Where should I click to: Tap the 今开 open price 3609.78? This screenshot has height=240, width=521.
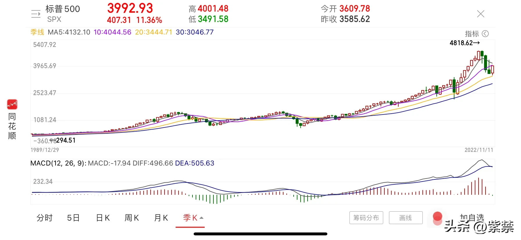(x=355, y=9)
